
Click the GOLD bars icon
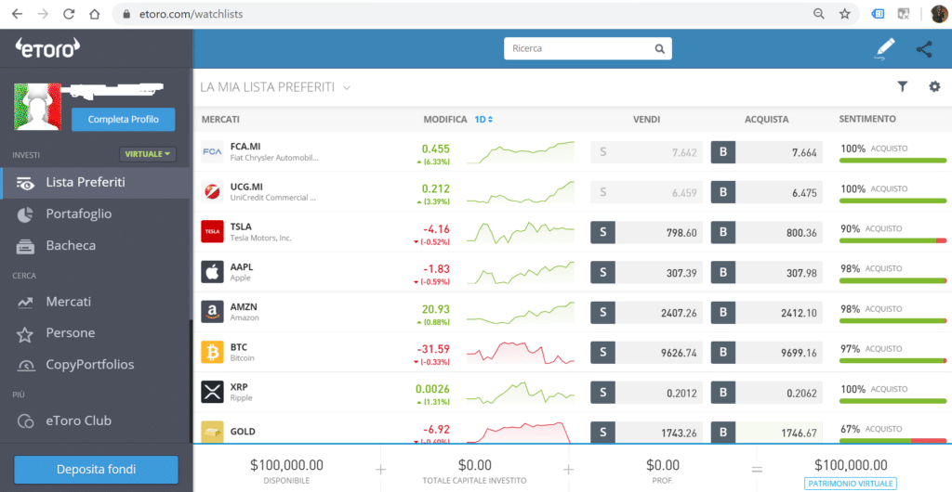[213, 432]
